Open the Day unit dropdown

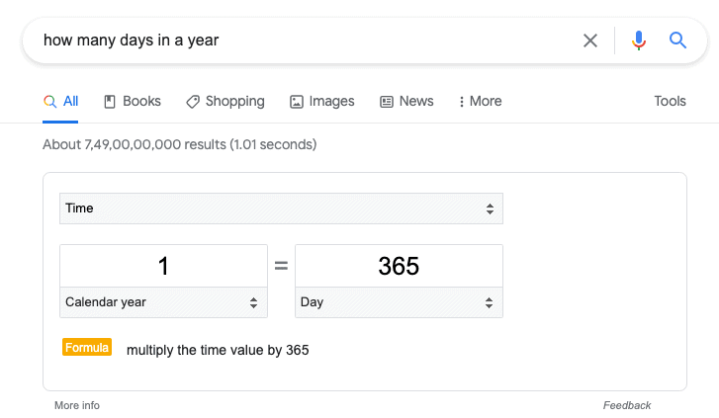[399, 302]
